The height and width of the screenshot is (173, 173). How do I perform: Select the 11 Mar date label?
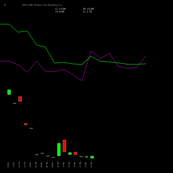[63, 164]
